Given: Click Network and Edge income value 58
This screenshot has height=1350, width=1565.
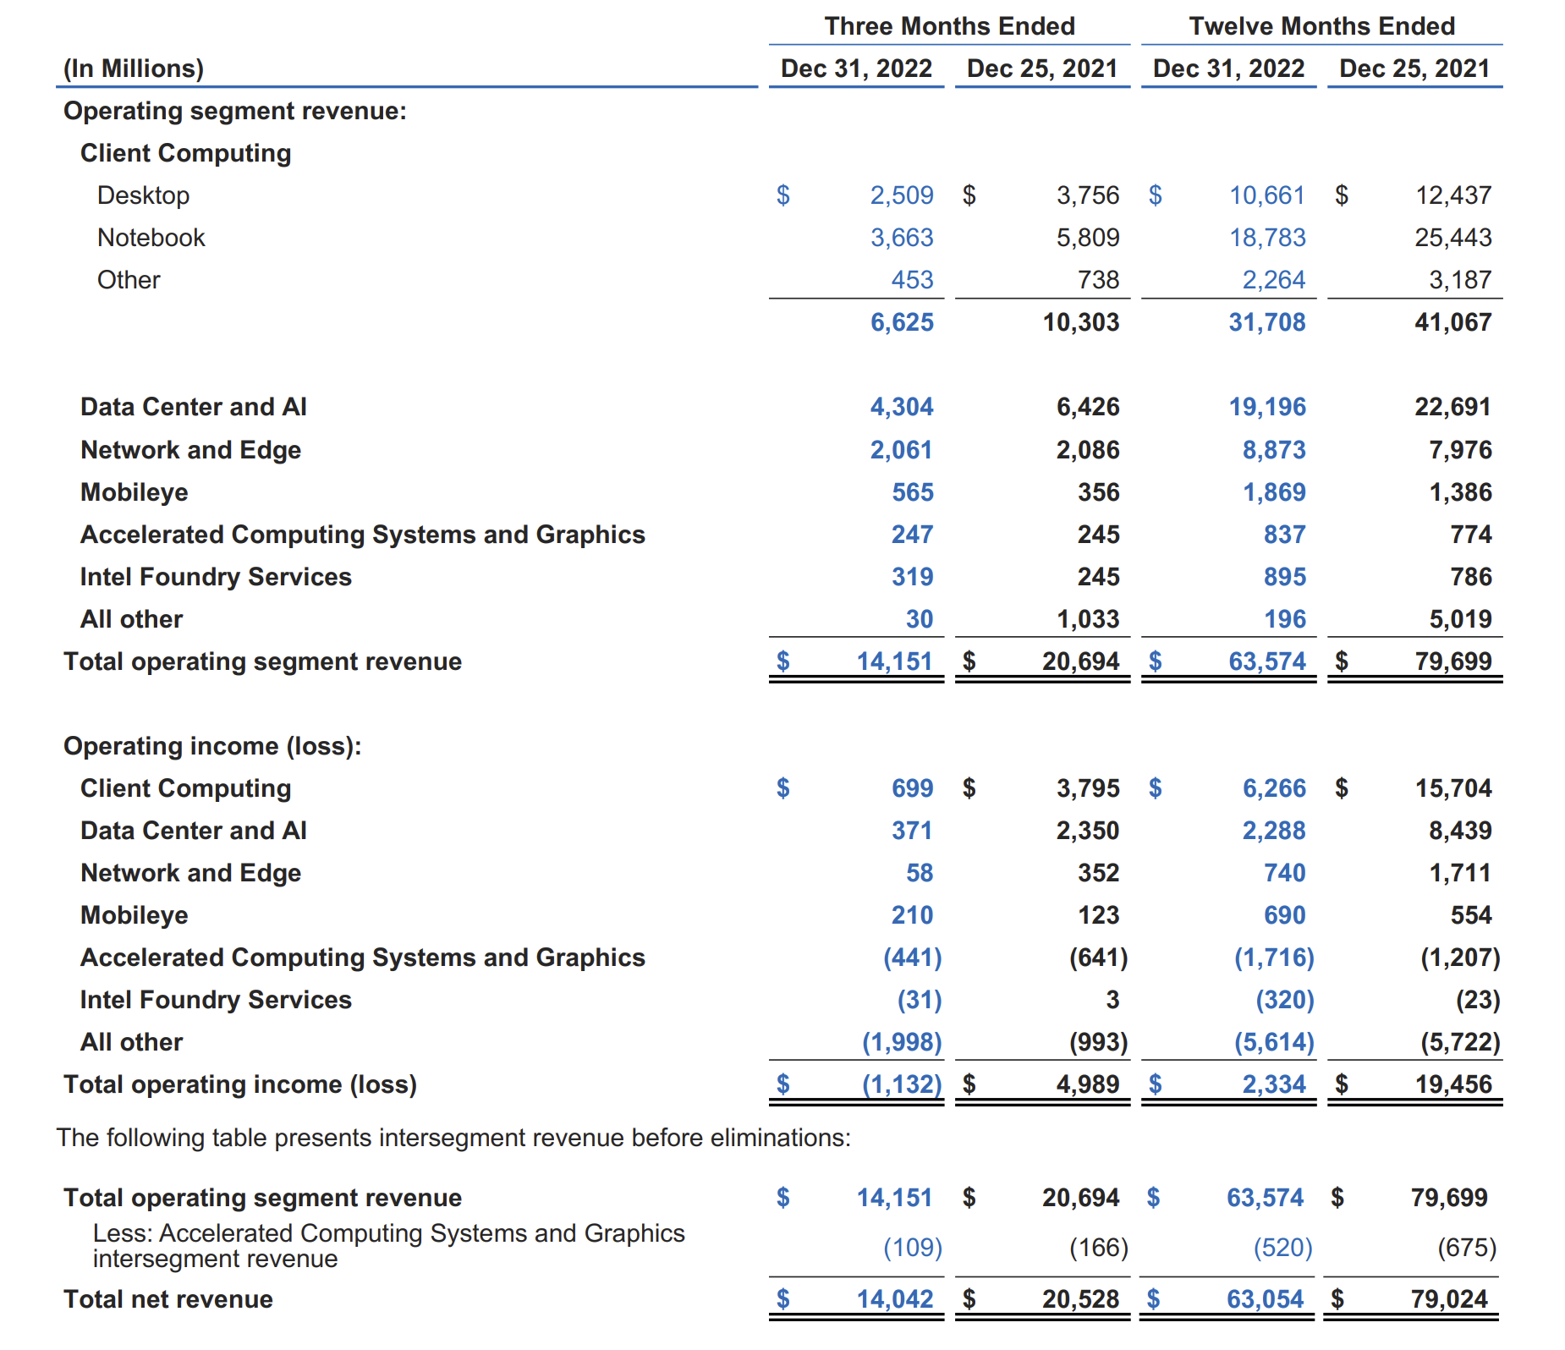Looking at the screenshot, I should (919, 873).
